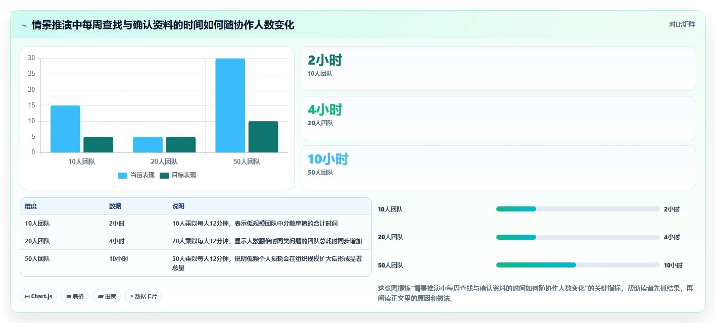
Task: Select the 20人团队 cell in the table
Action: point(37,241)
